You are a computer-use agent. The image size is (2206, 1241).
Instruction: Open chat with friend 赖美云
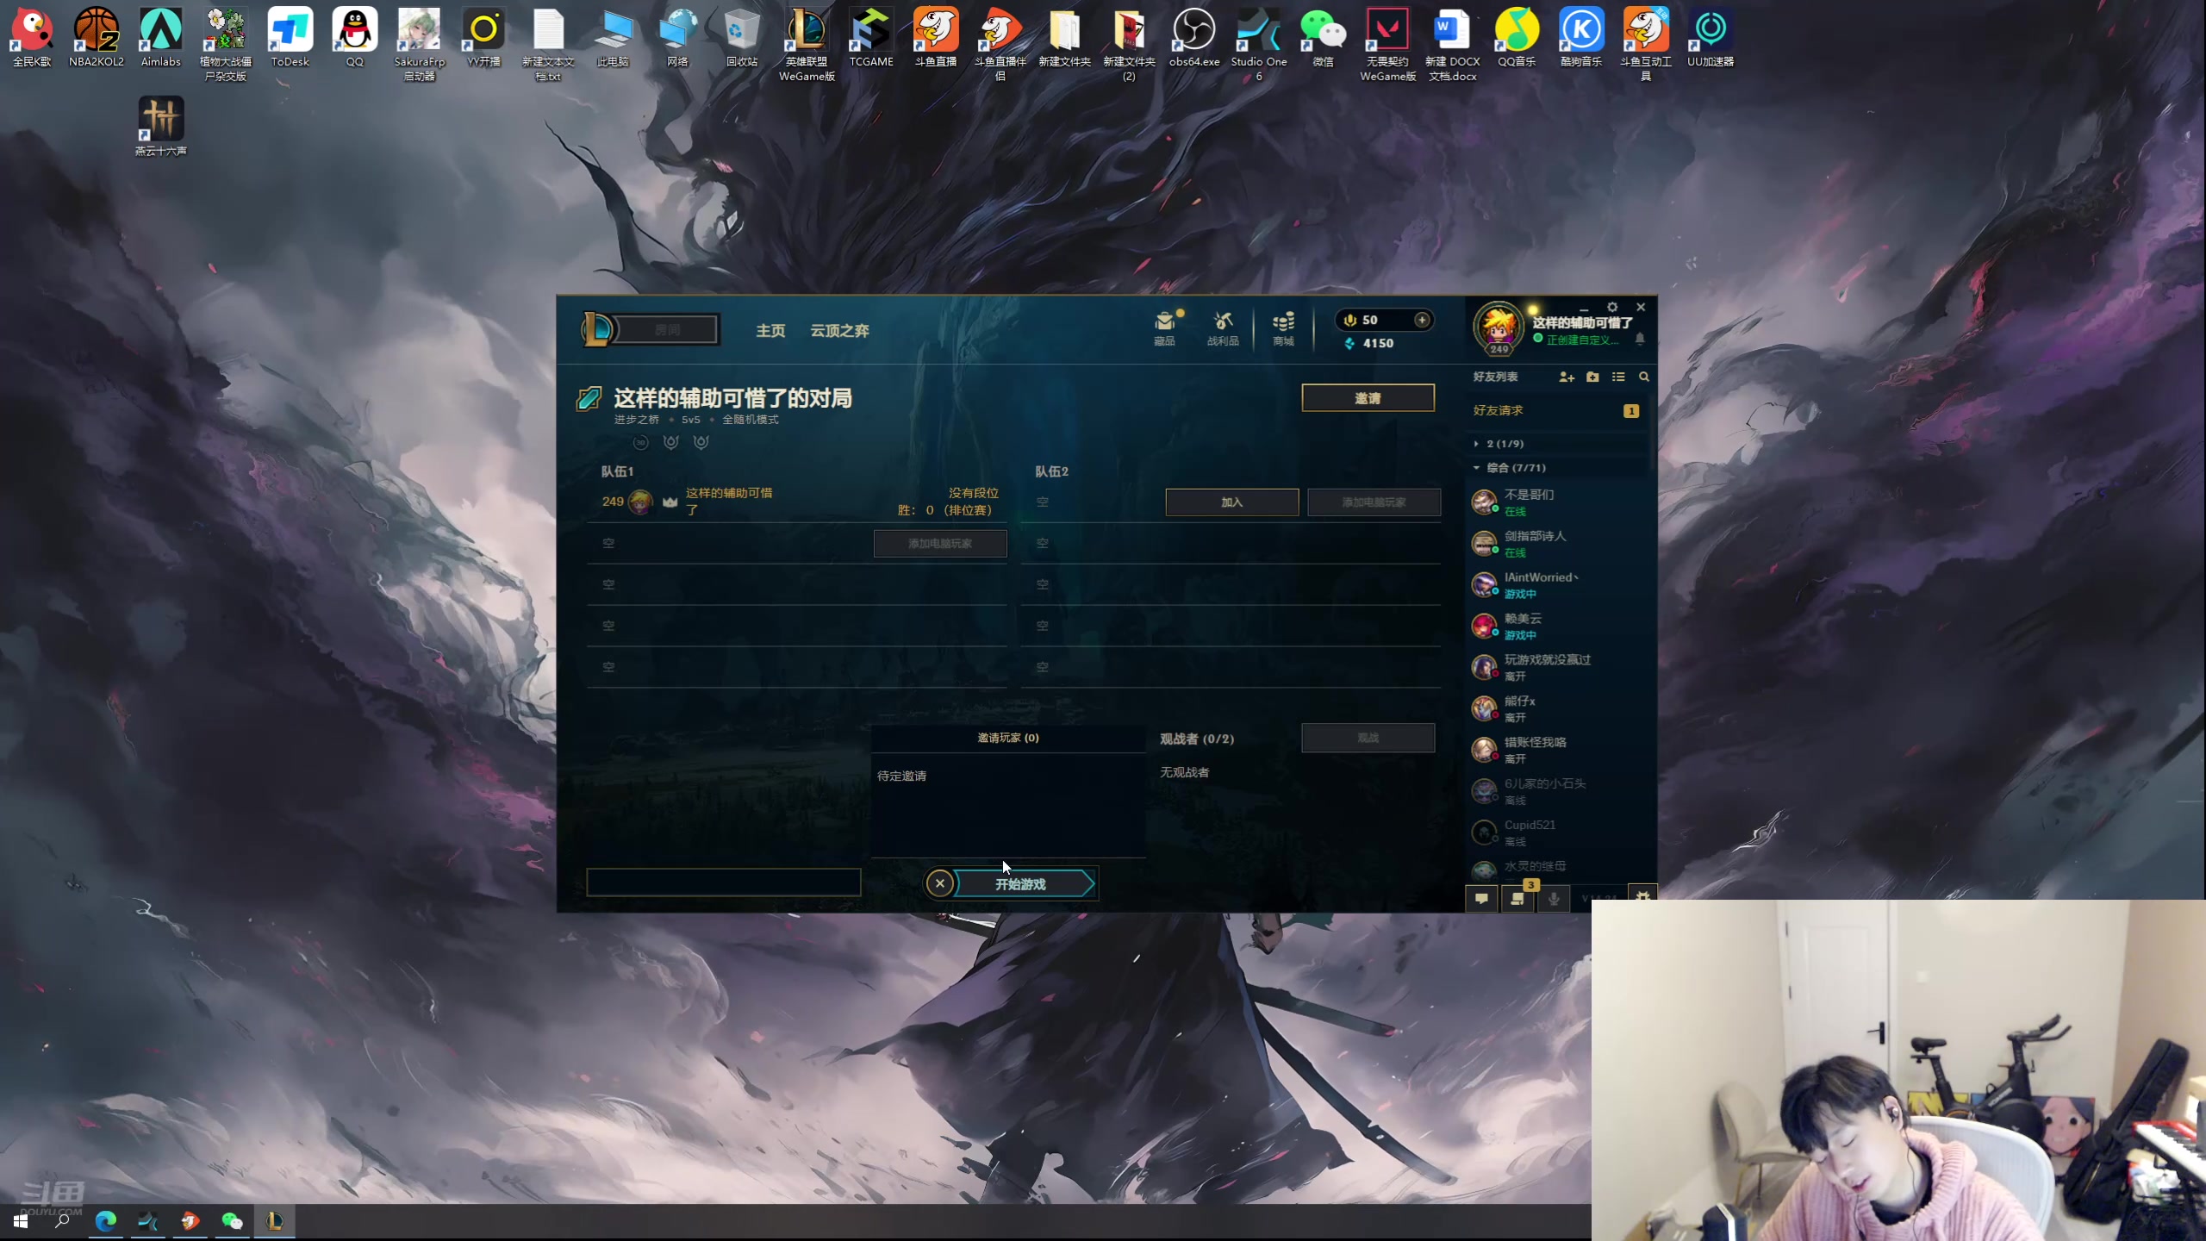pos(1558,627)
